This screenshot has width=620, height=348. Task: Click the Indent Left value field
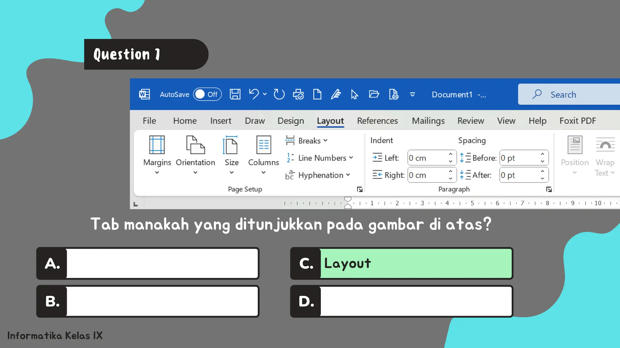(427, 158)
